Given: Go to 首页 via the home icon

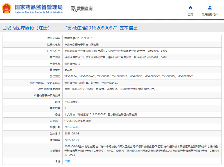Looking at the screenshot, I should point(190,8).
